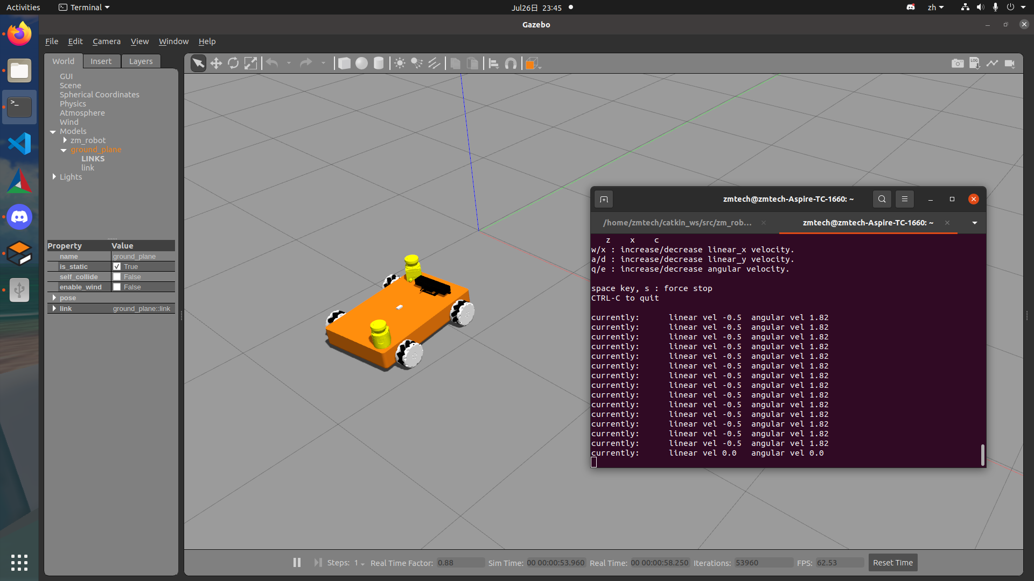Activate the translate mode tool
The height and width of the screenshot is (581, 1034).
(x=216, y=63)
